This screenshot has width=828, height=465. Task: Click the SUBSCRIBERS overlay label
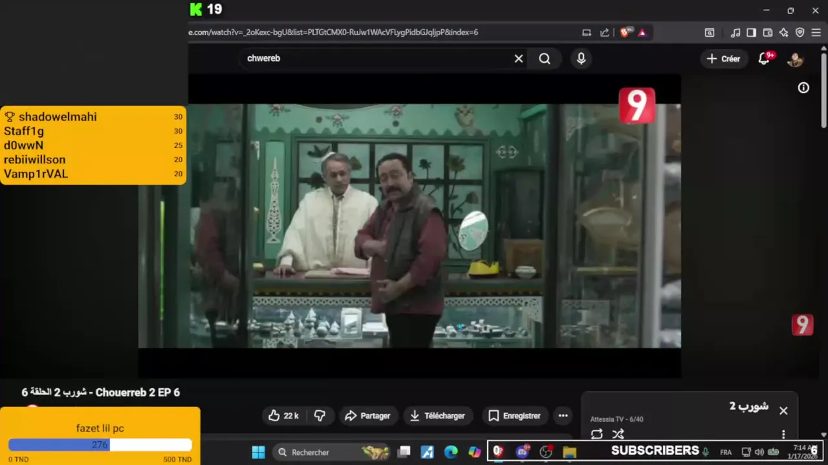point(655,450)
